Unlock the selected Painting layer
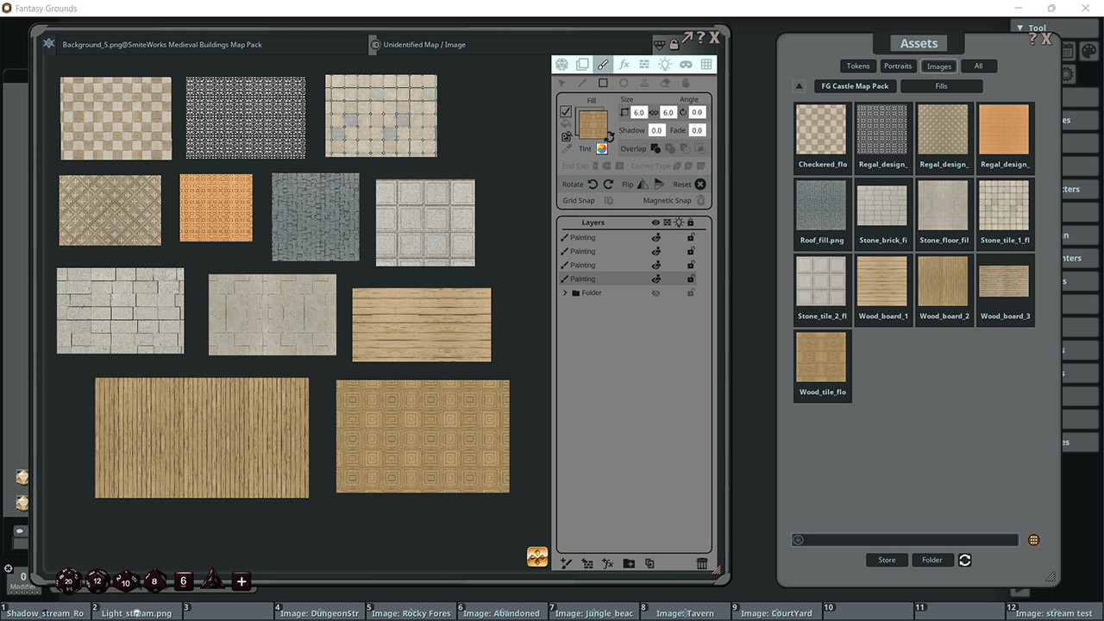The height and width of the screenshot is (621, 1104). pyautogui.click(x=692, y=279)
